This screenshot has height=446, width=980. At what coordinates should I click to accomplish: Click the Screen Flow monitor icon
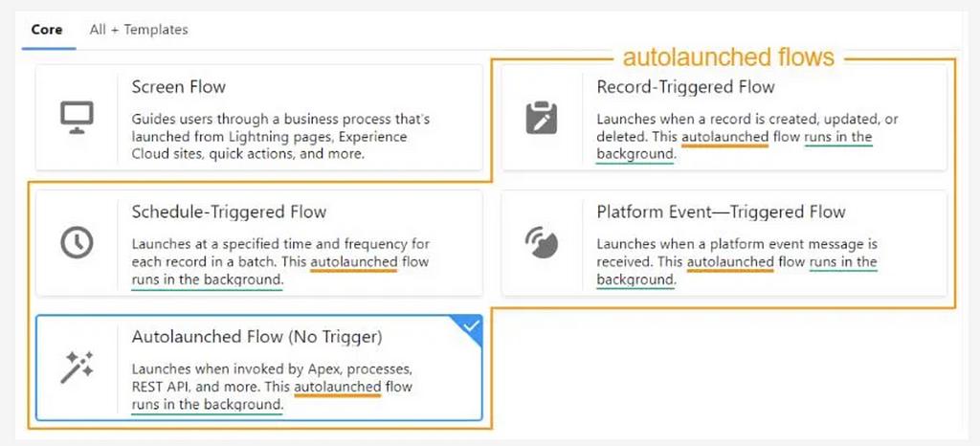(76, 118)
